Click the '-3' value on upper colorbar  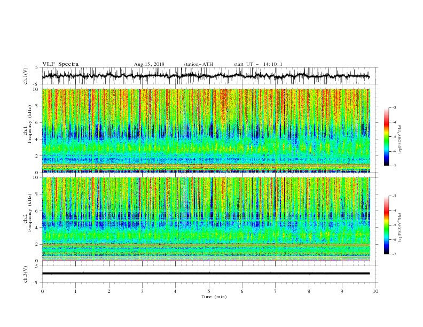pyautogui.click(x=394, y=107)
